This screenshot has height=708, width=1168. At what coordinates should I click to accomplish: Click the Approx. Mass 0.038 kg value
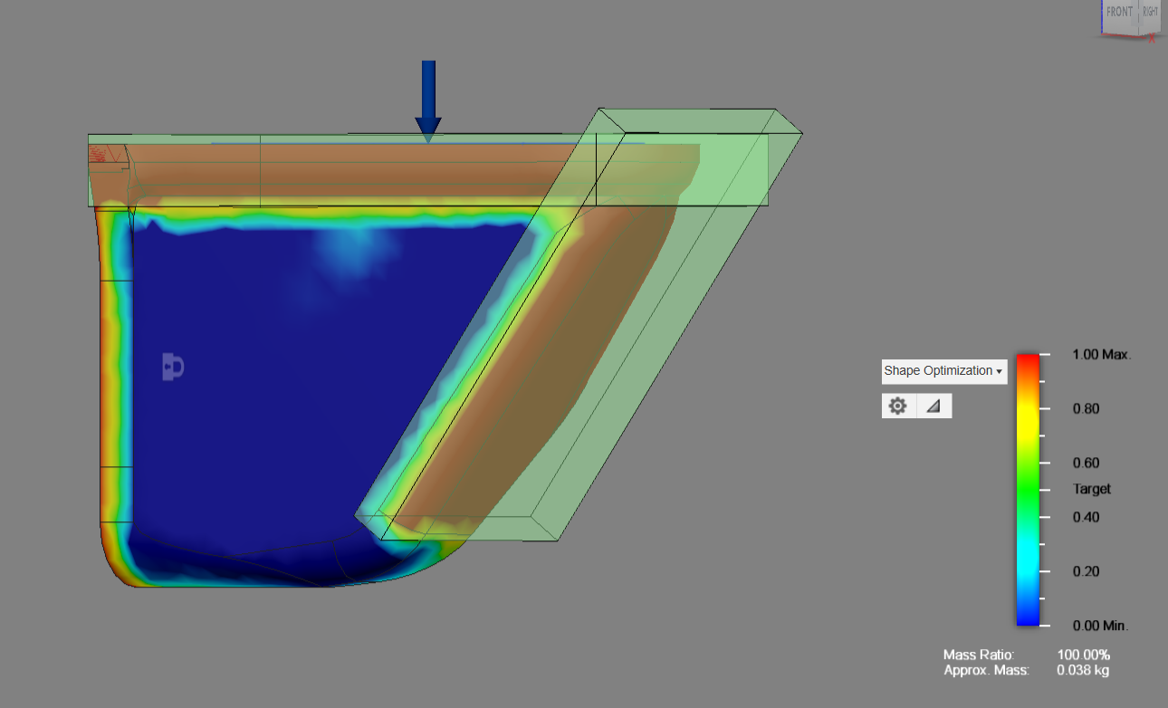tap(1082, 671)
